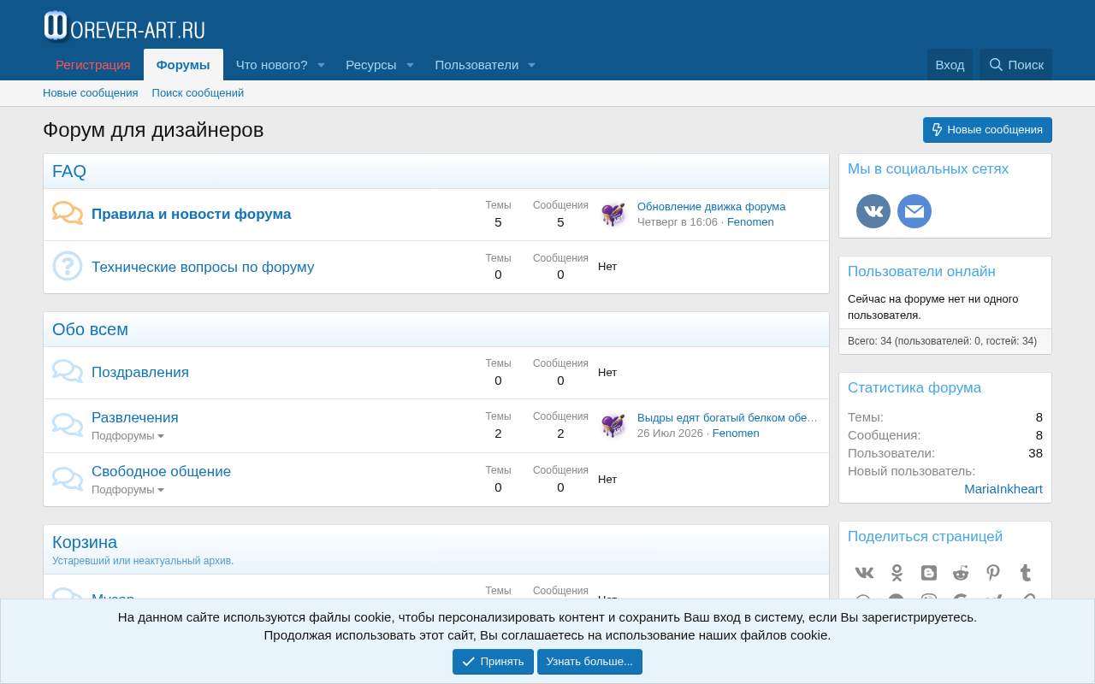Share page via Tumblr icon

(x=1026, y=573)
